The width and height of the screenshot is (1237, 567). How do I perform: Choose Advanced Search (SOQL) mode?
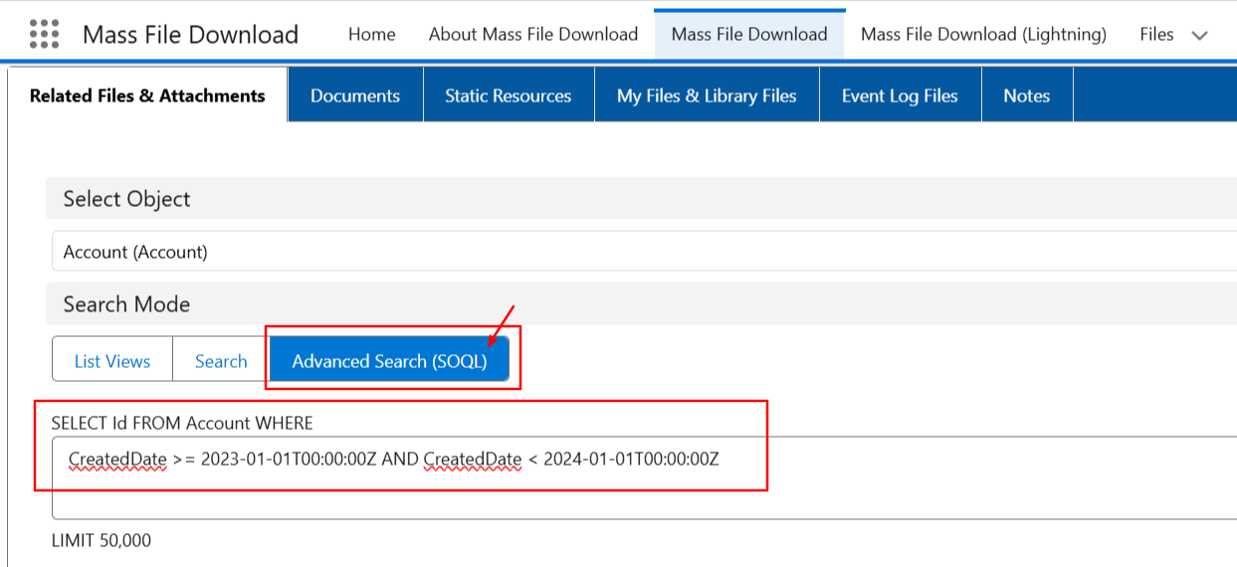(x=389, y=361)
